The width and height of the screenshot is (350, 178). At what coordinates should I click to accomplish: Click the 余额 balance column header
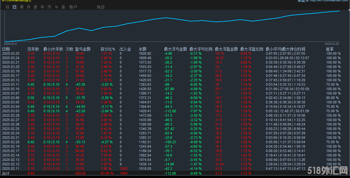(x=143, y=49)
